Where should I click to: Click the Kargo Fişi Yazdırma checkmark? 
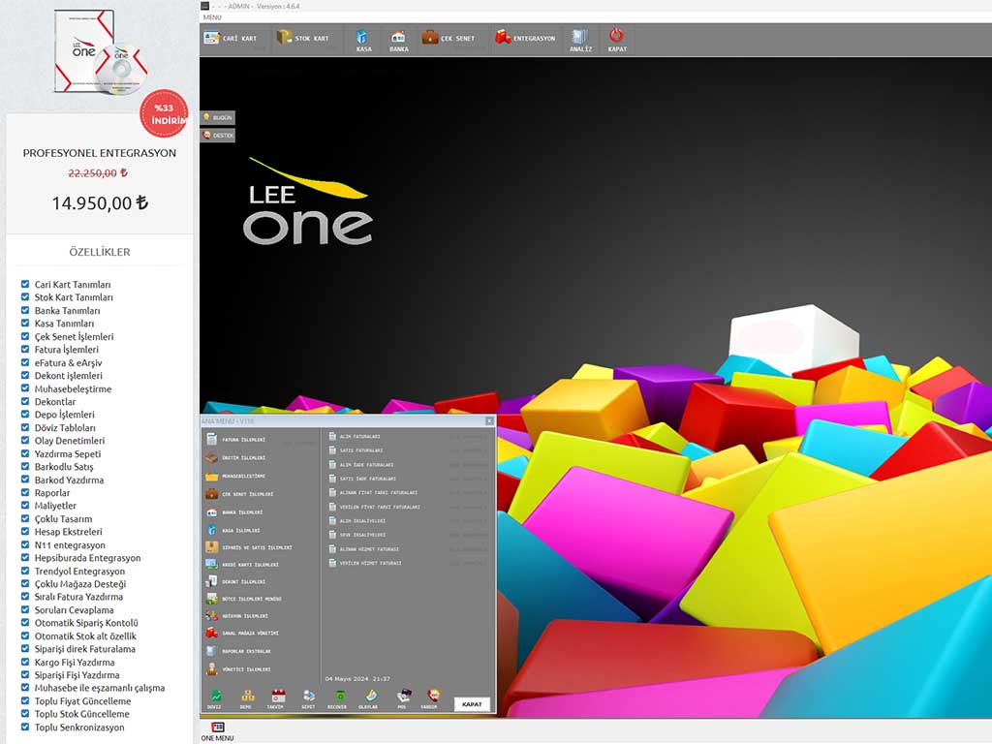pyautogui.click(x=25, y=662)
